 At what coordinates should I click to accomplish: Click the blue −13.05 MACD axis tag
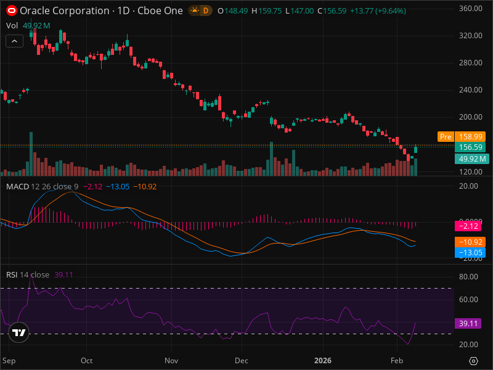[x=470, y=252]
